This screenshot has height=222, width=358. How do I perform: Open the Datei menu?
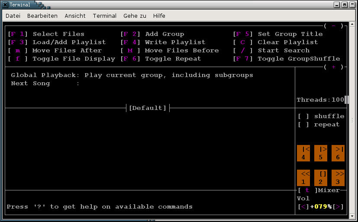[13, 16]
